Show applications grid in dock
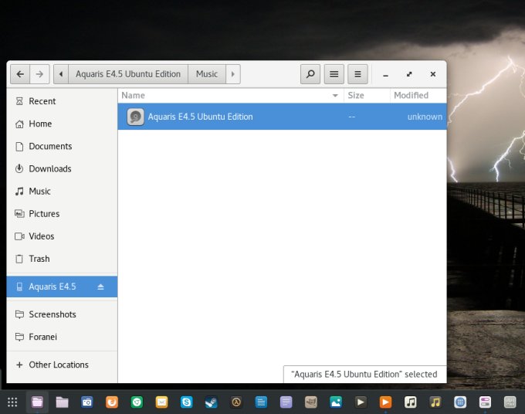525x414 pixels. coord(12,402)
